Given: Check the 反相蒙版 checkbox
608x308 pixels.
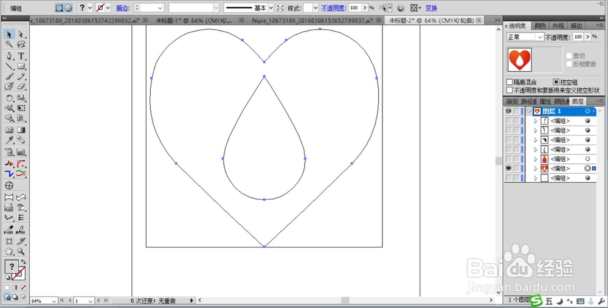Looking at the screenshot, I should point(569,64).
